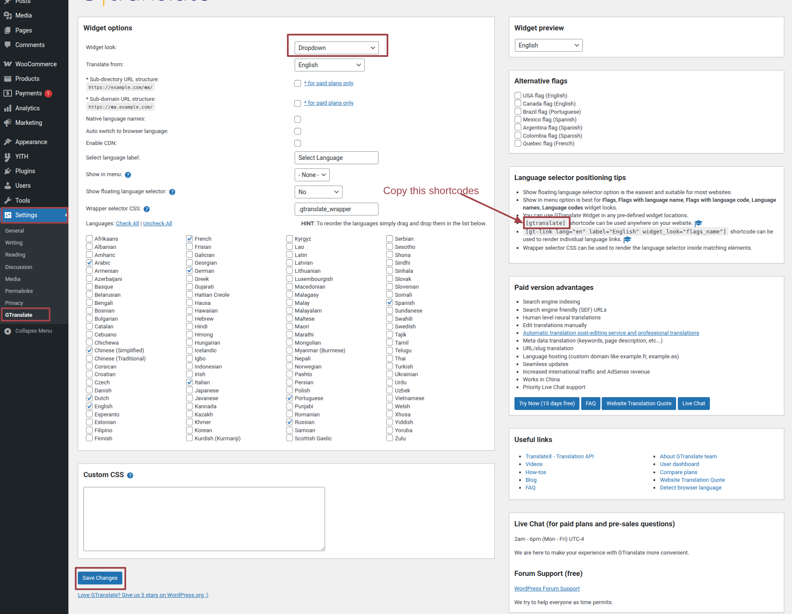Click help icon beside Wrapper selector CSS

(147, 209)
